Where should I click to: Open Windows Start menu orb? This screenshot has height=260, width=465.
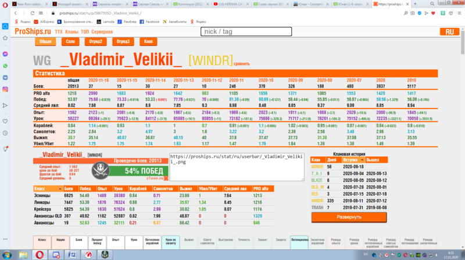pos(7,255)
